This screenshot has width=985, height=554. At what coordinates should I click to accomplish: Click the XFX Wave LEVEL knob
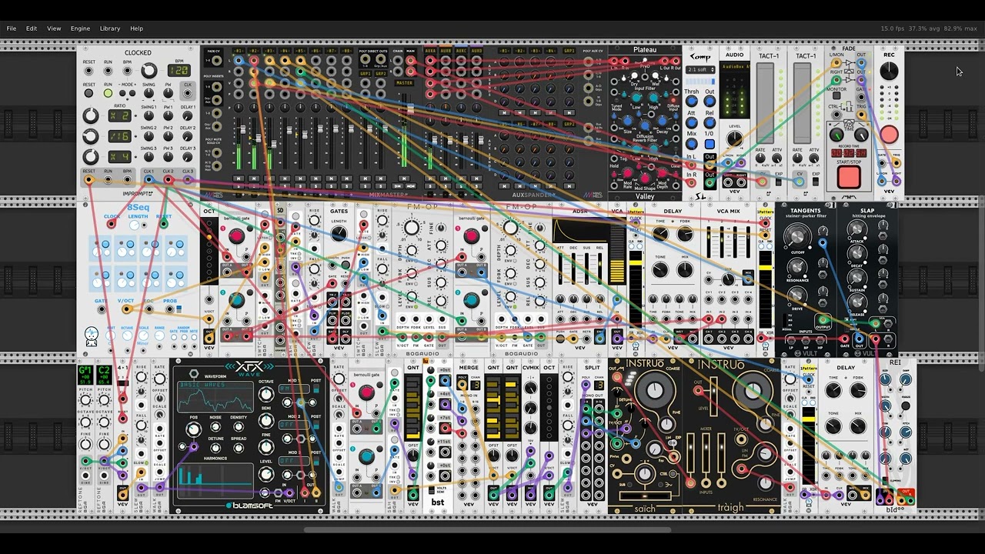(266, 473)
